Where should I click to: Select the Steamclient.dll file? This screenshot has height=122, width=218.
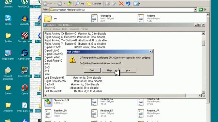57,102
